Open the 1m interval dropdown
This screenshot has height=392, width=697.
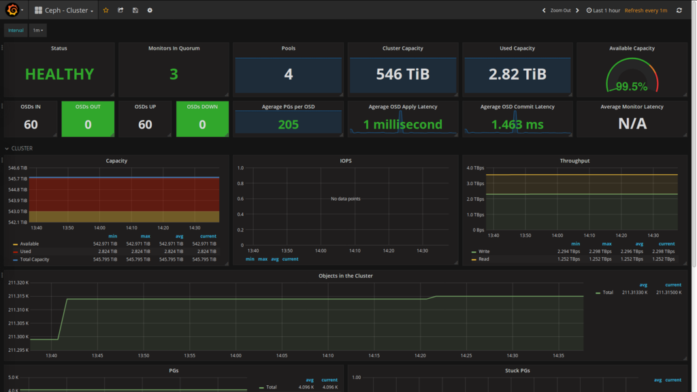(38, 30)
